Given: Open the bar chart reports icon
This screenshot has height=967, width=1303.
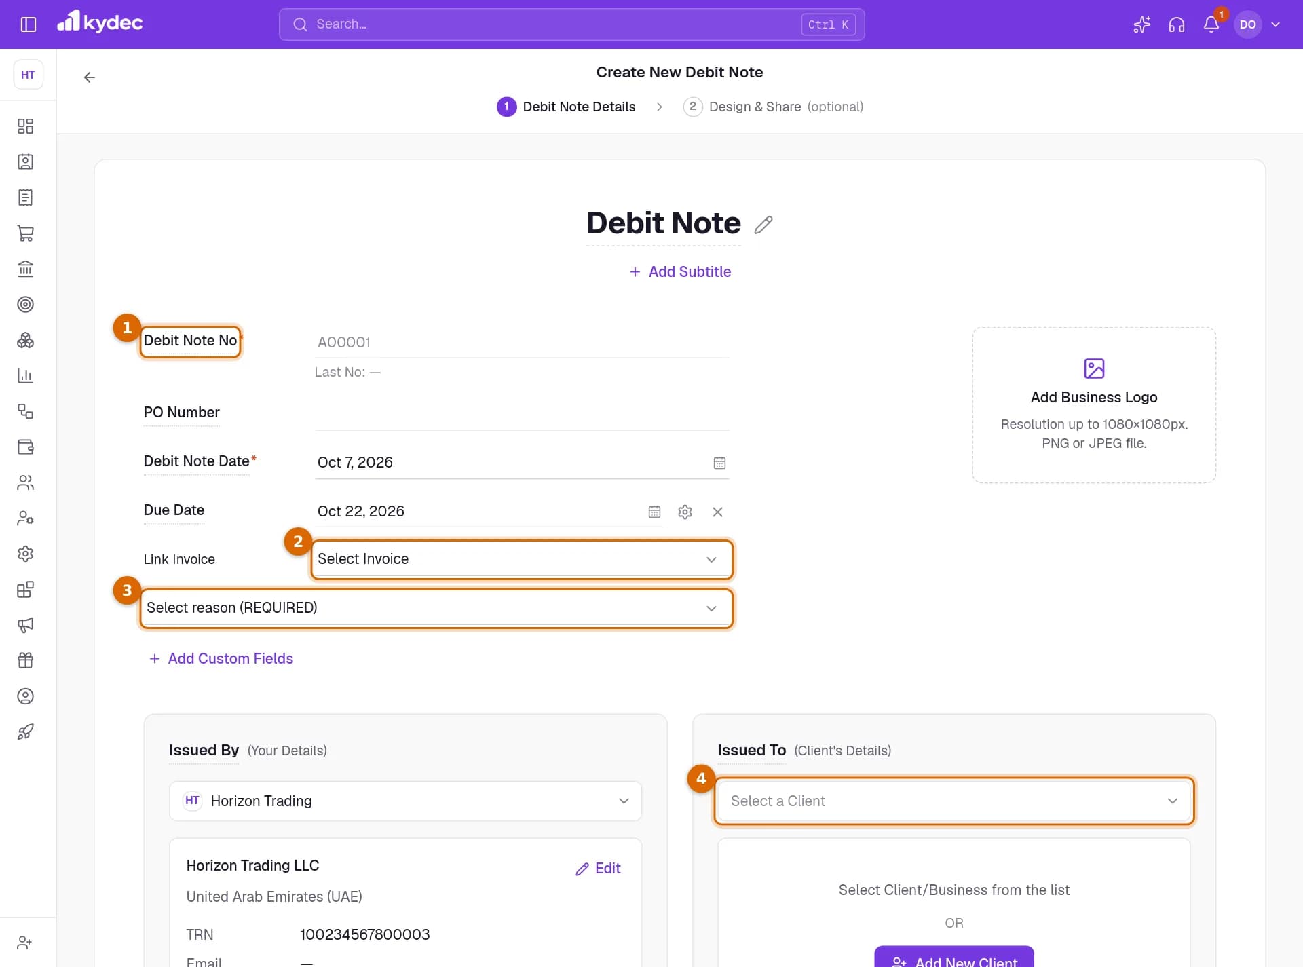Looking at the screenshot, I should [x=25, y=375].
